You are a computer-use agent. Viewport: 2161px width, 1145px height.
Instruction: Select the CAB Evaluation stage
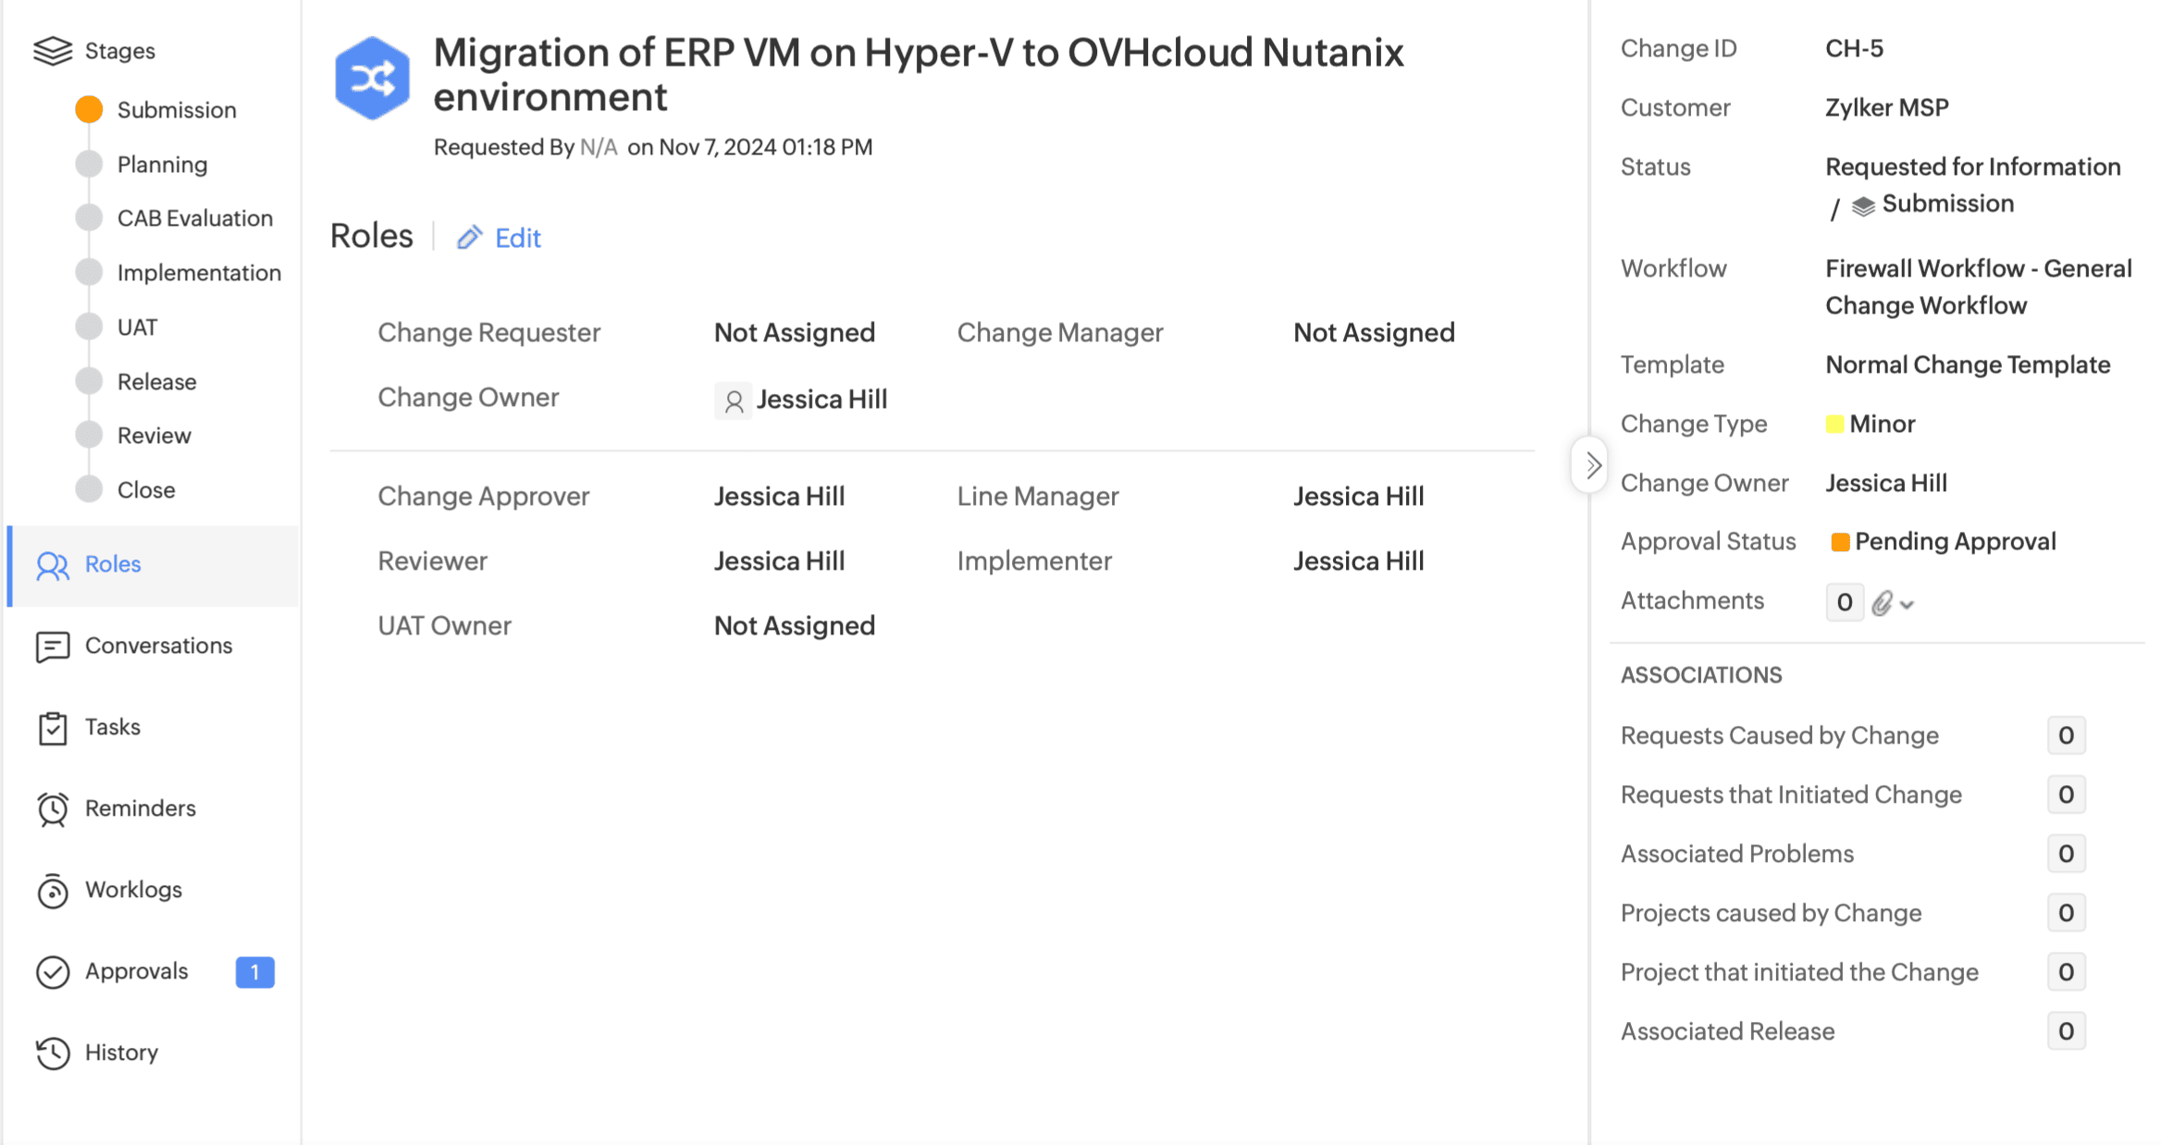[194, 218]
